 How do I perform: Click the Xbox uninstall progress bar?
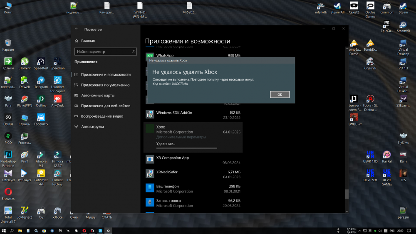186,148
